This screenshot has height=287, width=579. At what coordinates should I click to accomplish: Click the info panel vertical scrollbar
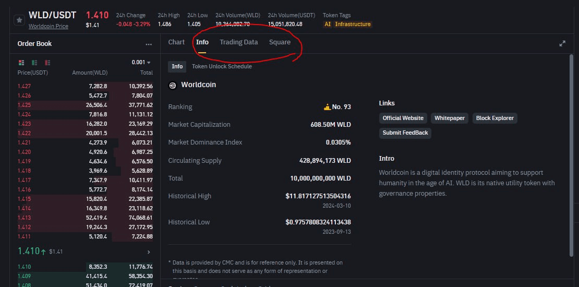(571, 155)
